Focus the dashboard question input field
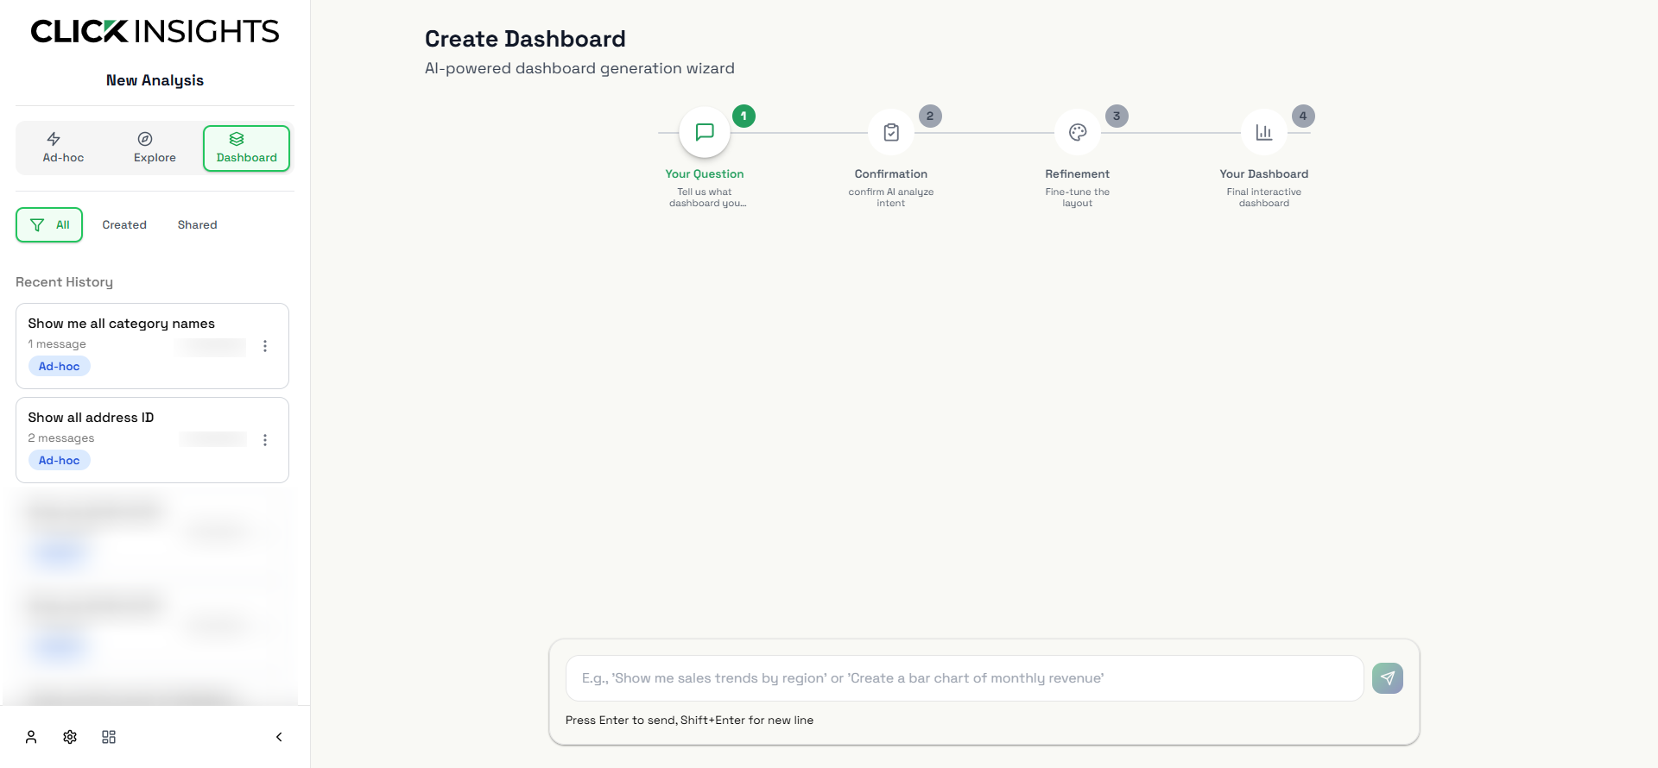 pos(965,678)
